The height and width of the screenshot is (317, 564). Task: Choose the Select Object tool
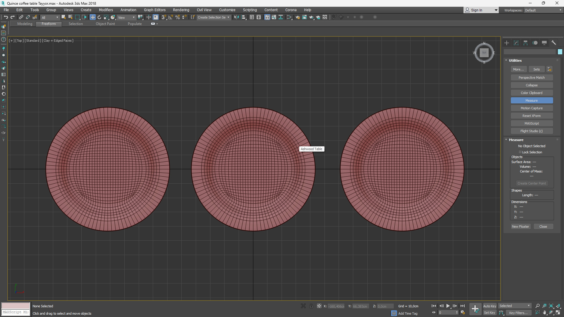pos(63,17)
